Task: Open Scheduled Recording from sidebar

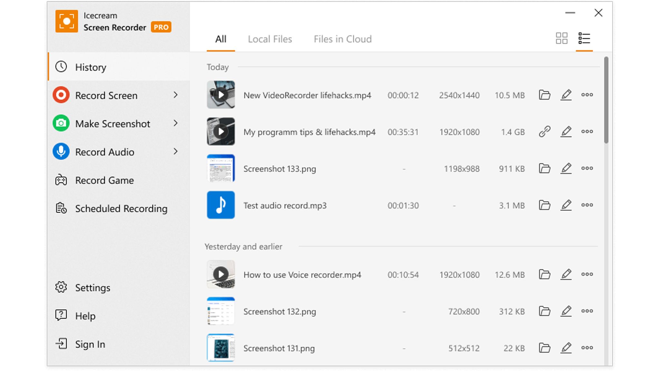Action: 121,209
